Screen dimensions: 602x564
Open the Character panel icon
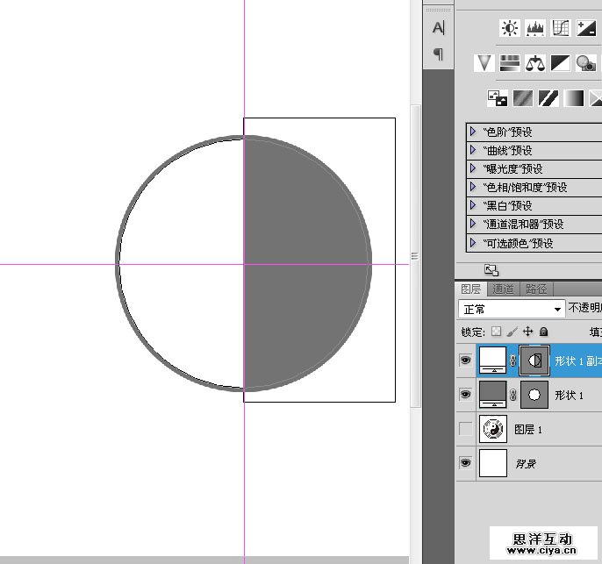click(x=438, y=28)
